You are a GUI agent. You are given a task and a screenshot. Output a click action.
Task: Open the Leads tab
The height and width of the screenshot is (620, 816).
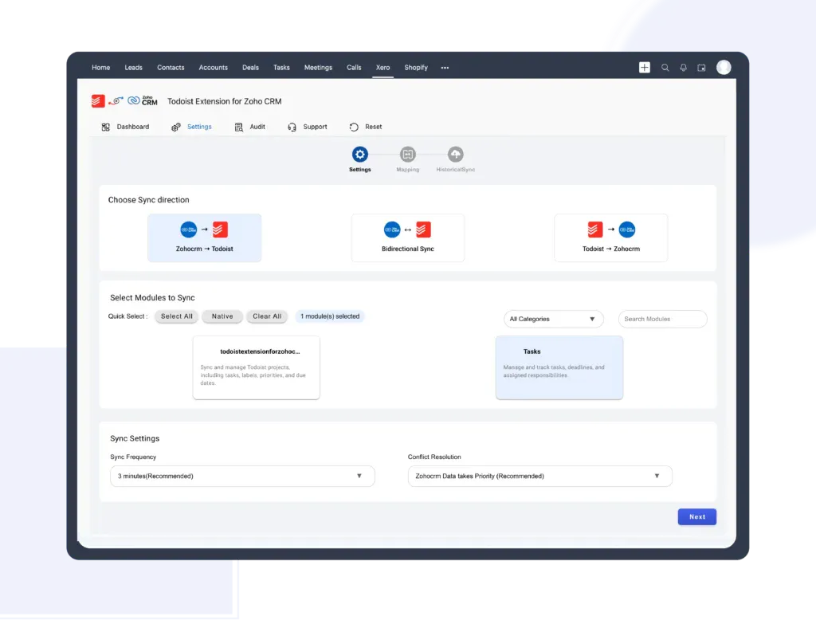[133, 68]
